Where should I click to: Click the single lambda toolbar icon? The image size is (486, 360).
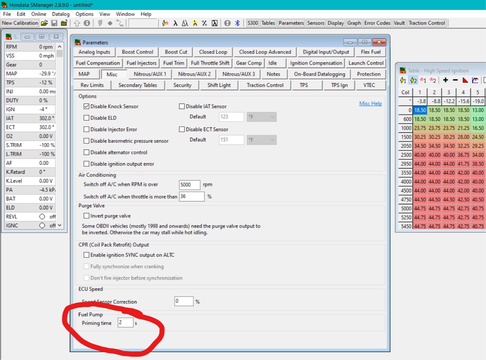click(175, 23)
